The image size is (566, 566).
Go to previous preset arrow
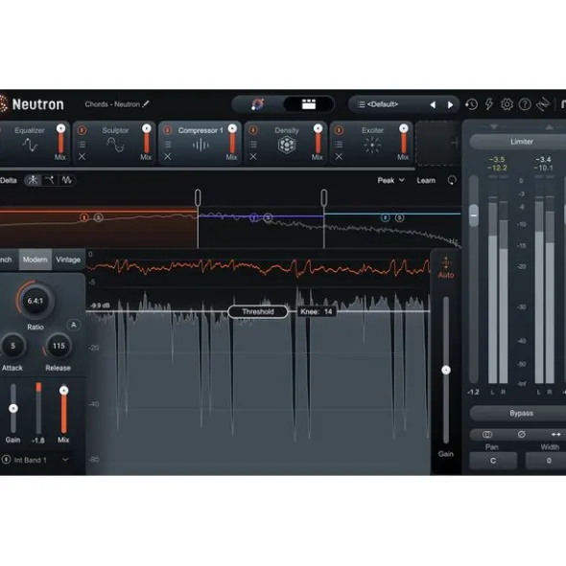[433, 104]
